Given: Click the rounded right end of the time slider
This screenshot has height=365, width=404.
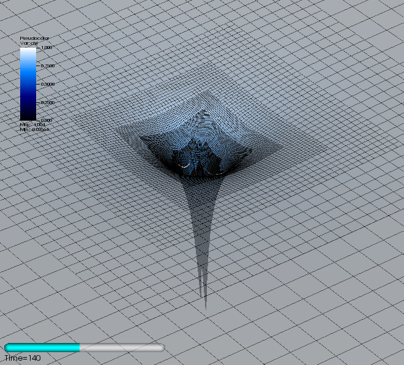Looking at the screenshot, I should click(x=161, y=348).
